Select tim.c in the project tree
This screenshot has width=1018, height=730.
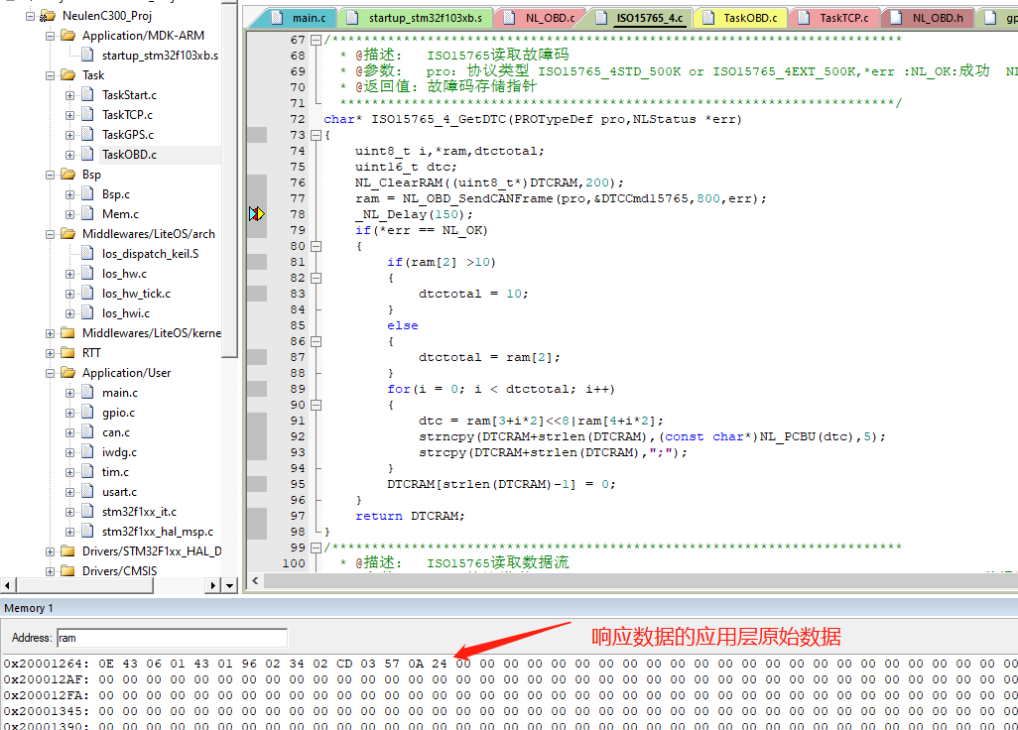coord(115,472)
